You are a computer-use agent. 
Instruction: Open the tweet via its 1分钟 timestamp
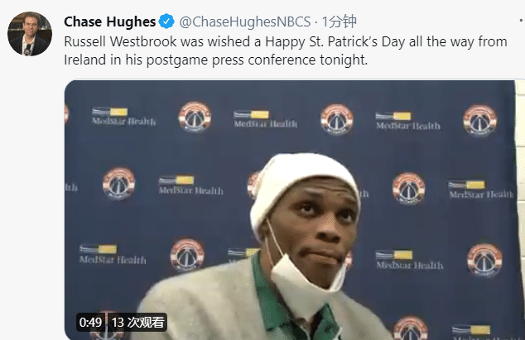coord(340,22)
